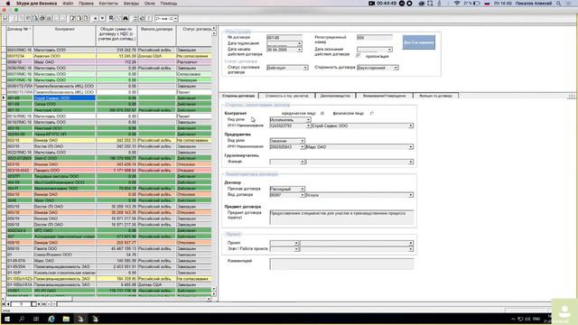Click into the Комментарий text area
Image resolution: width=578 pixels, height=325 pixels.
341,264
